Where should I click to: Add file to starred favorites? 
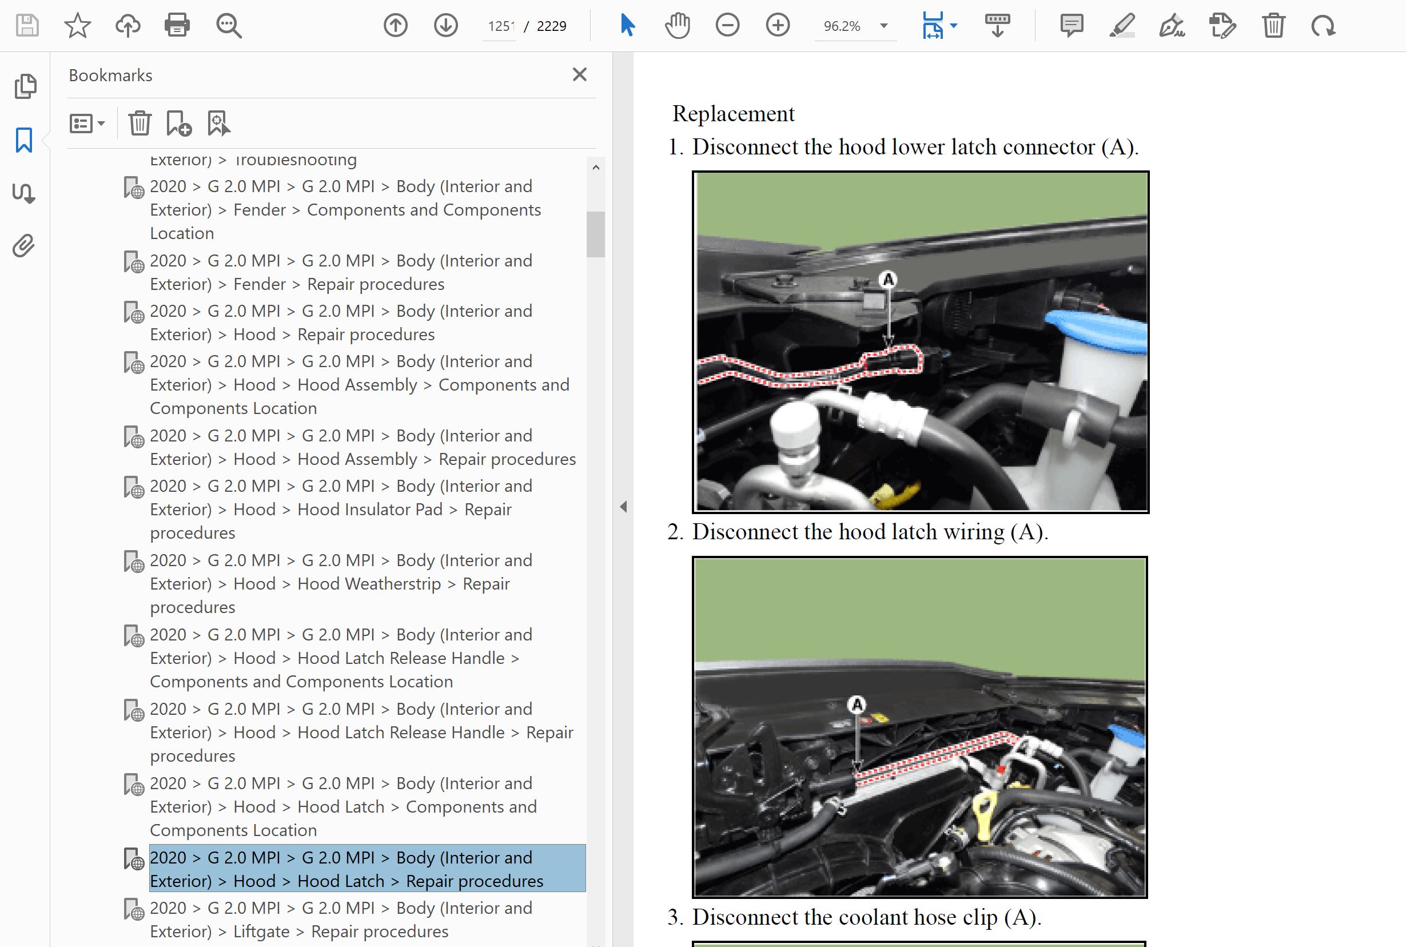(x=77, y=25)
